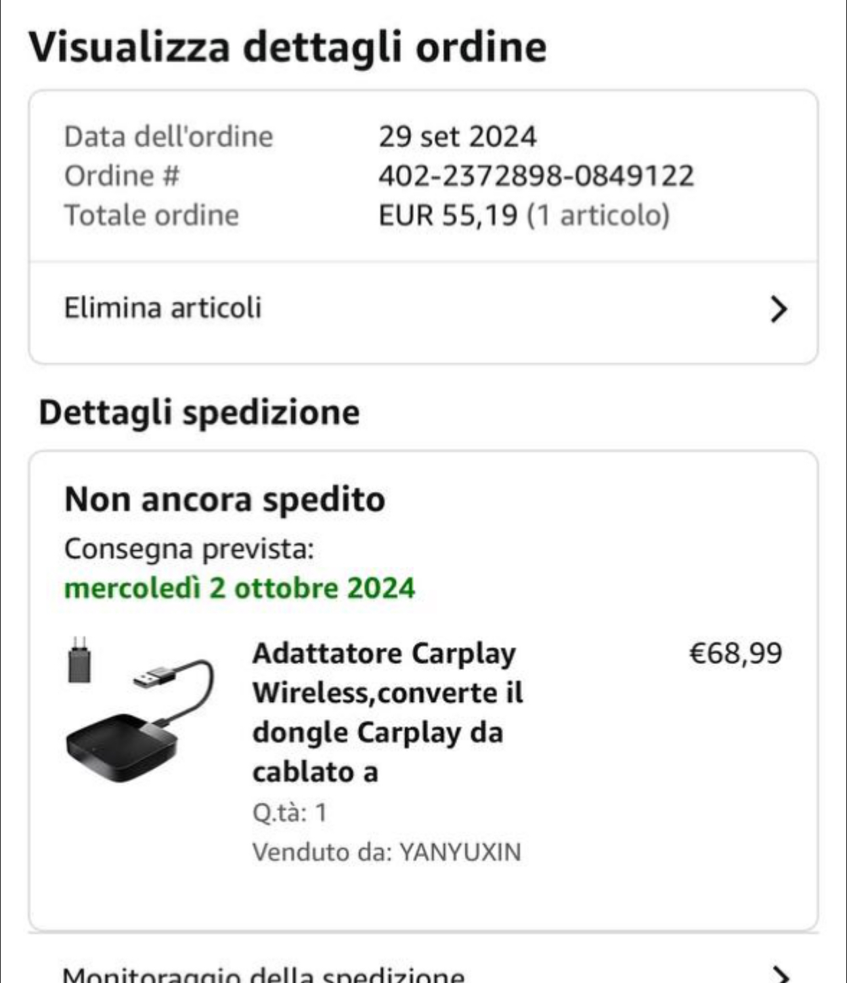Click the Q.tà: 1 quantity text
Image resolution: width=847 pixels, height=983 pixels.
(x=290, y=813)
